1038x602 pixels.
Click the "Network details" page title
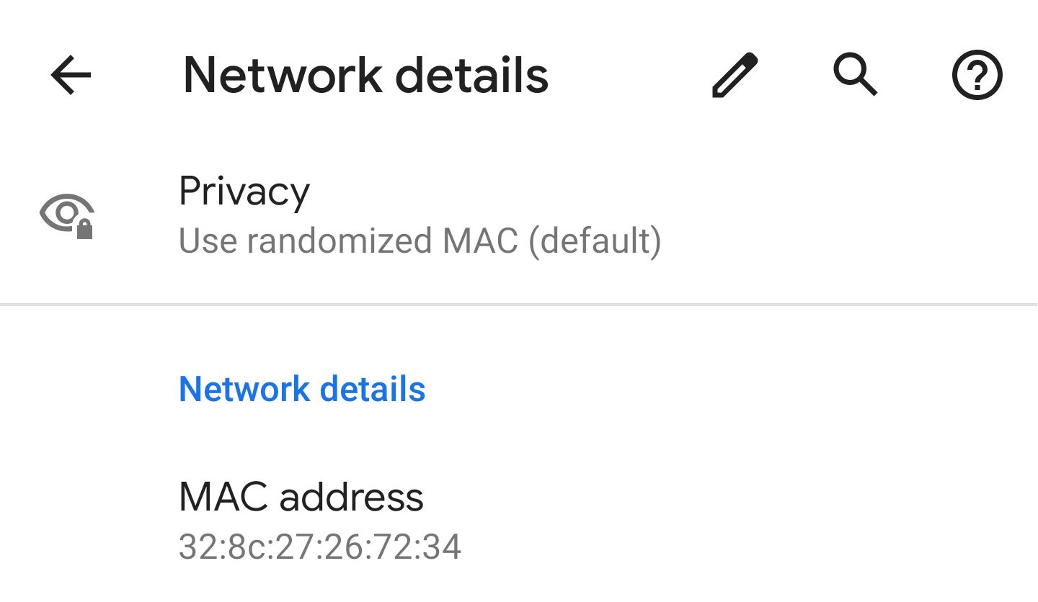tap(365, 74)
